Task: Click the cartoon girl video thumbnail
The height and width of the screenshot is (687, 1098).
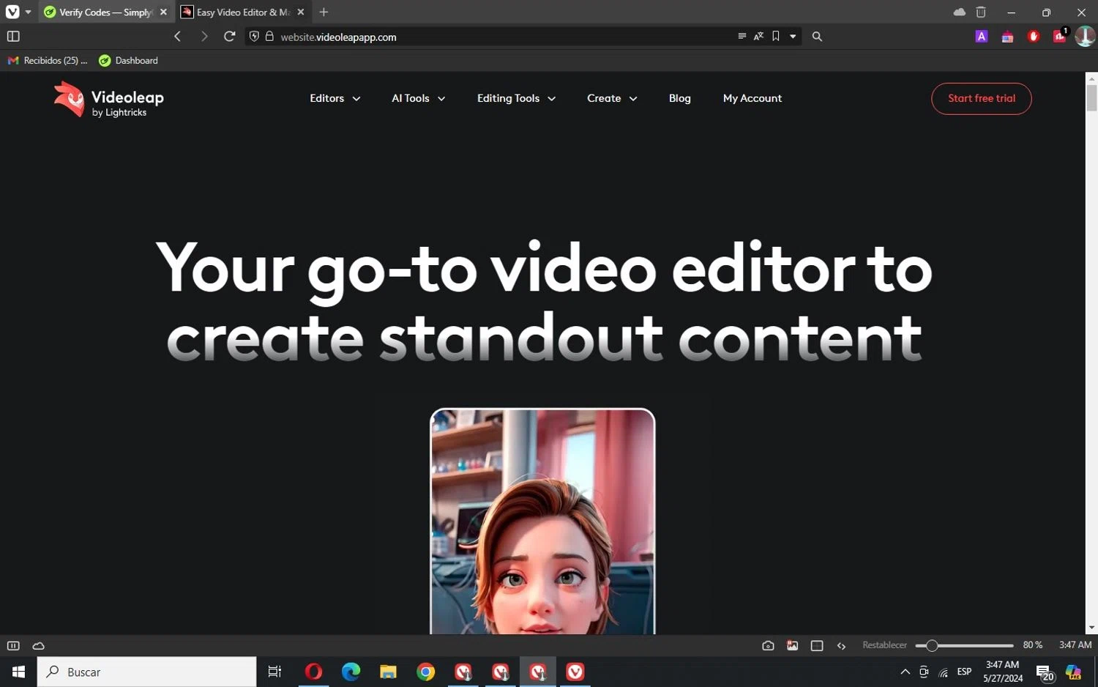Action: pyautogui.click(x=542, y=521)
